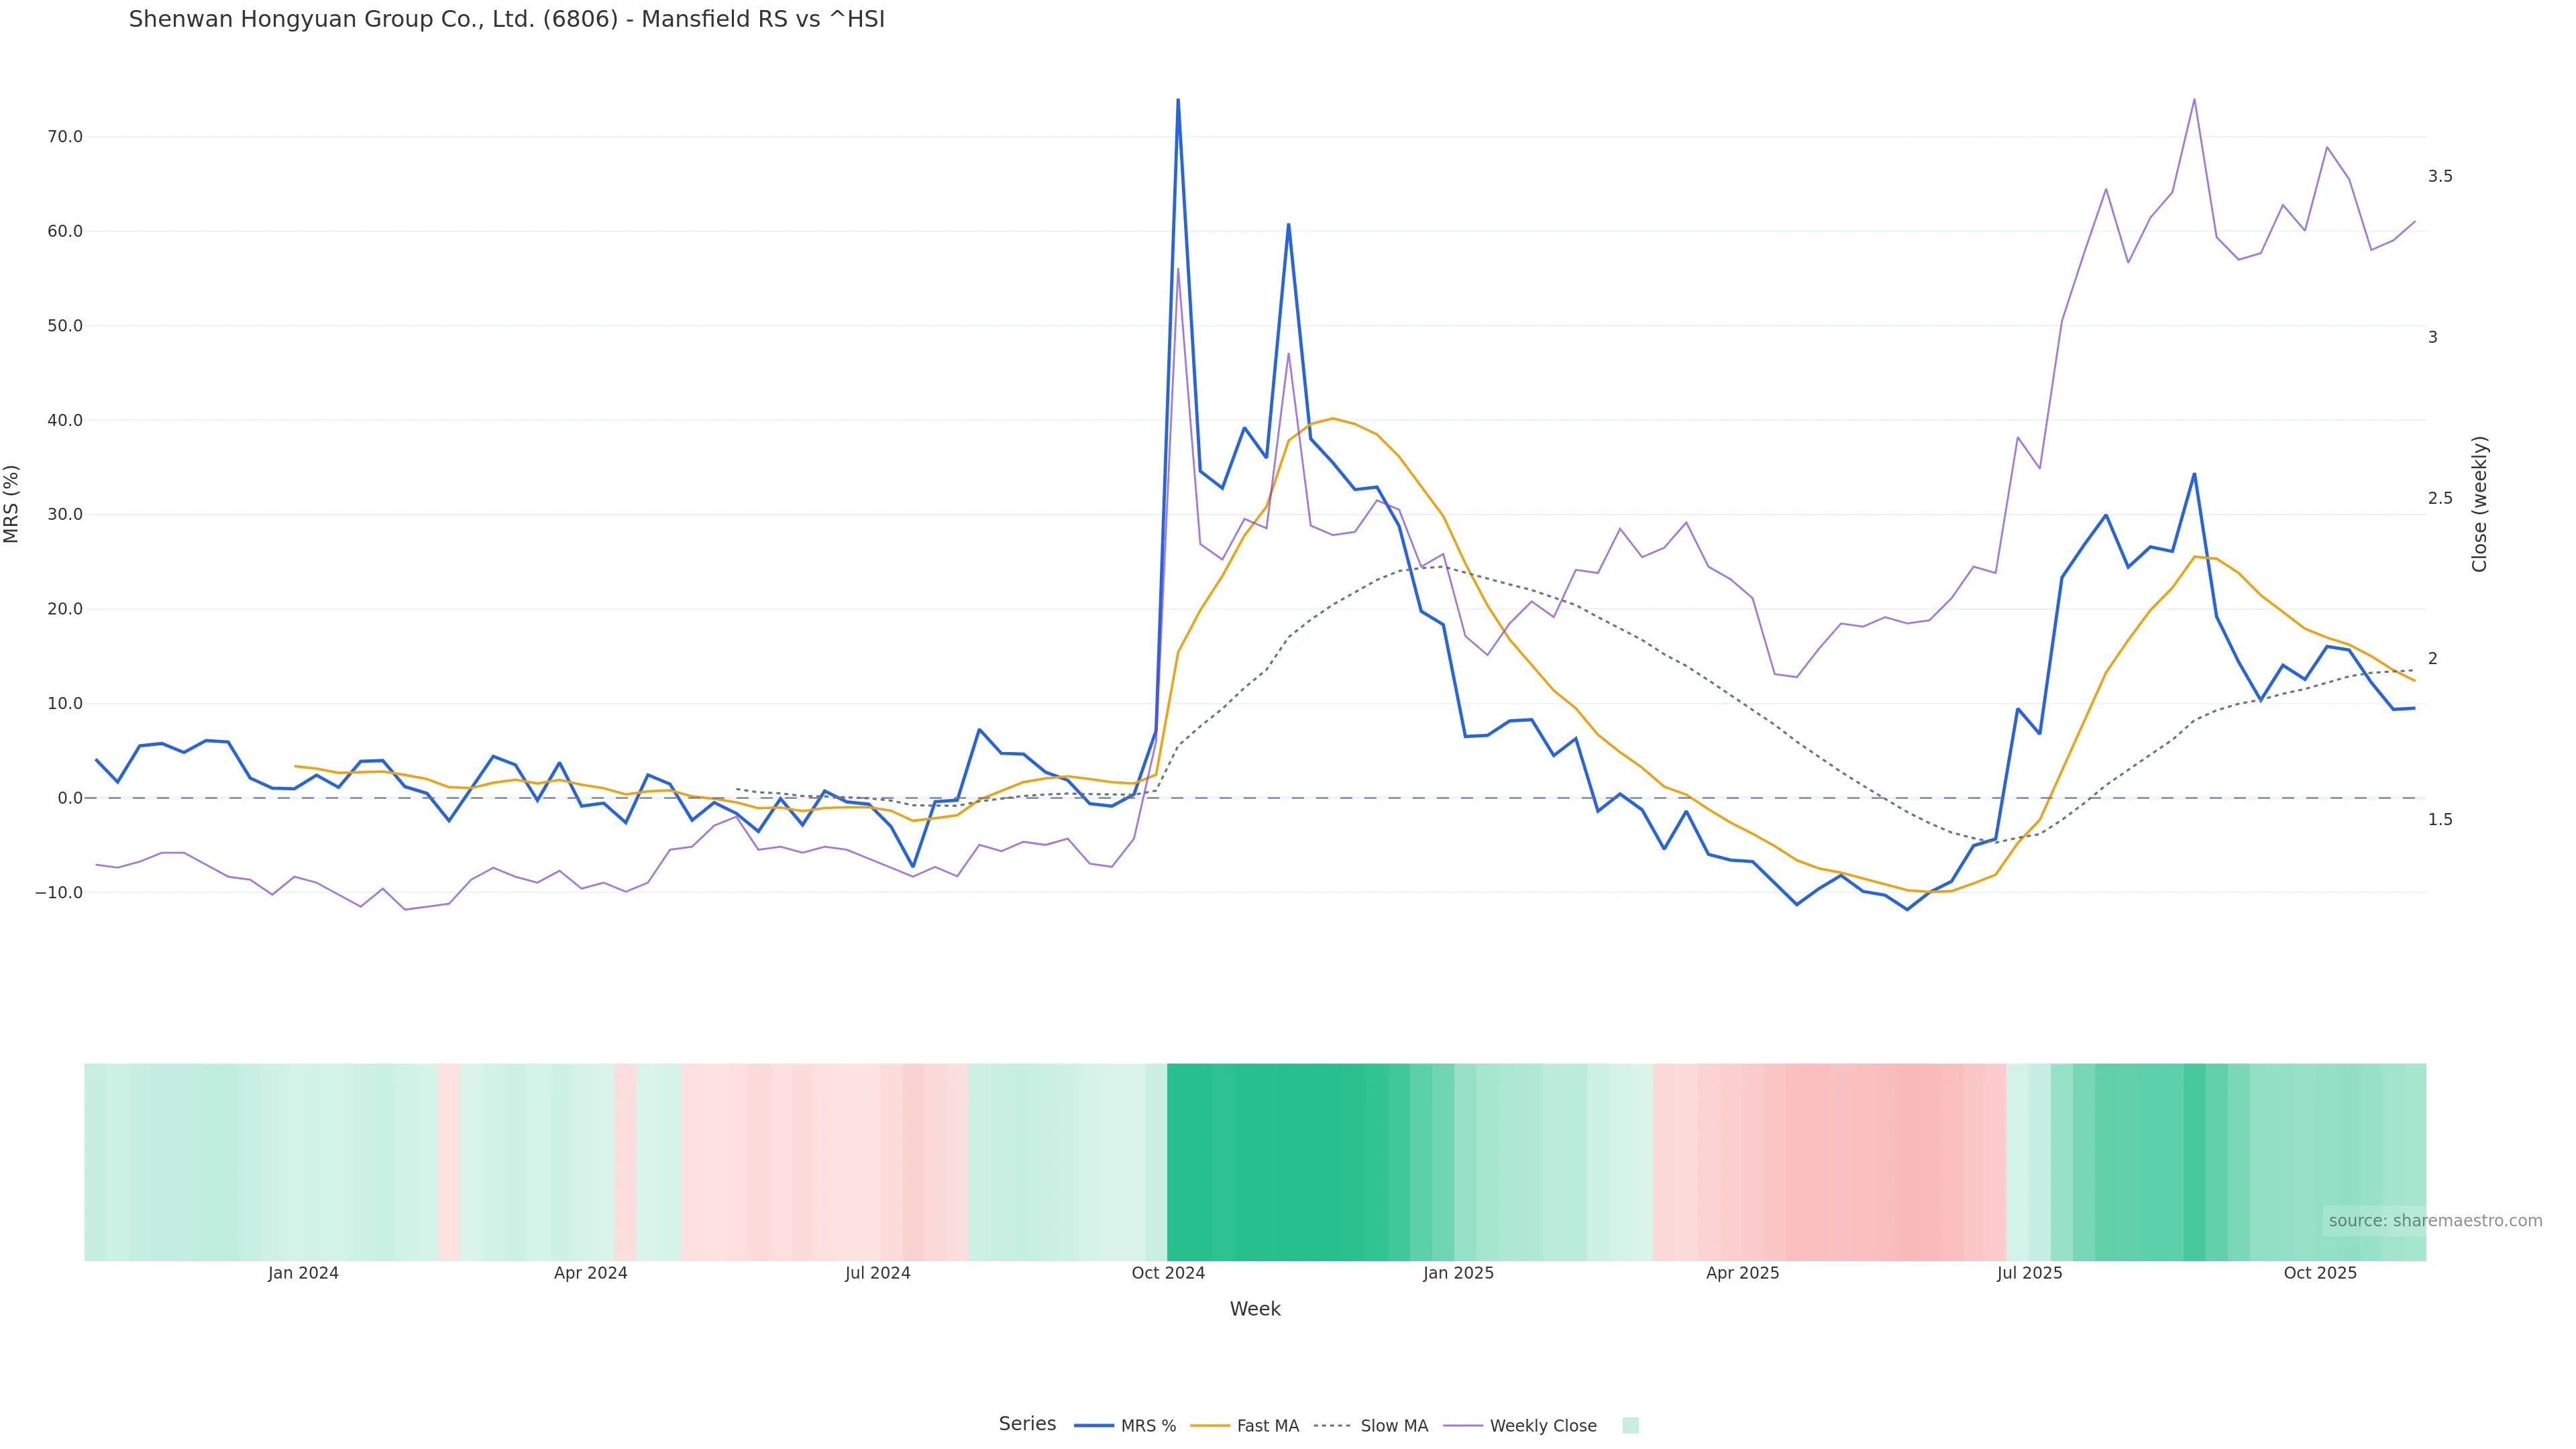Click the Oct 2024 x-axis label
2576x1449 pixels.
pos(1168,1273)
